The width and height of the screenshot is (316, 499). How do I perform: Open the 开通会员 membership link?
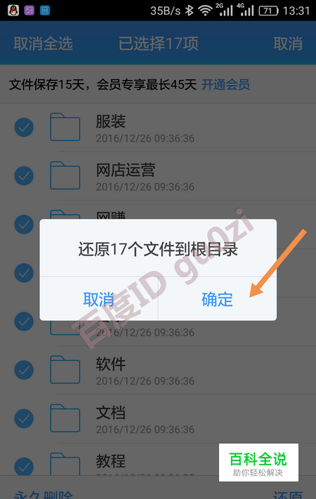click(225, 85)
